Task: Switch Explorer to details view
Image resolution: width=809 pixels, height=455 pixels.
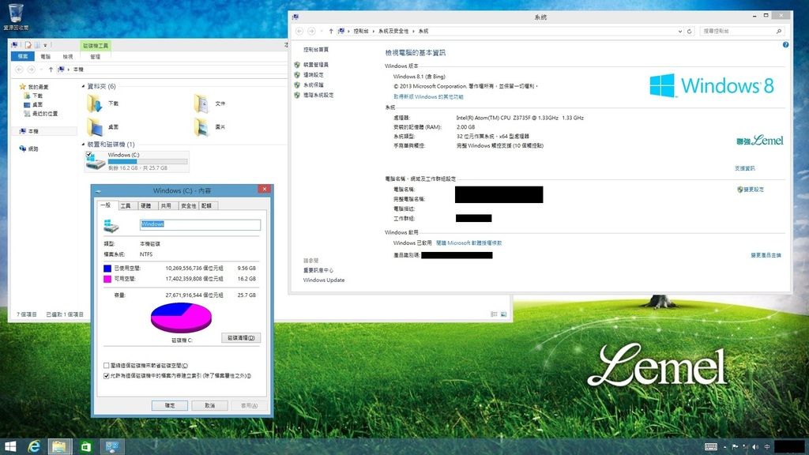Action: click(494, 314)
